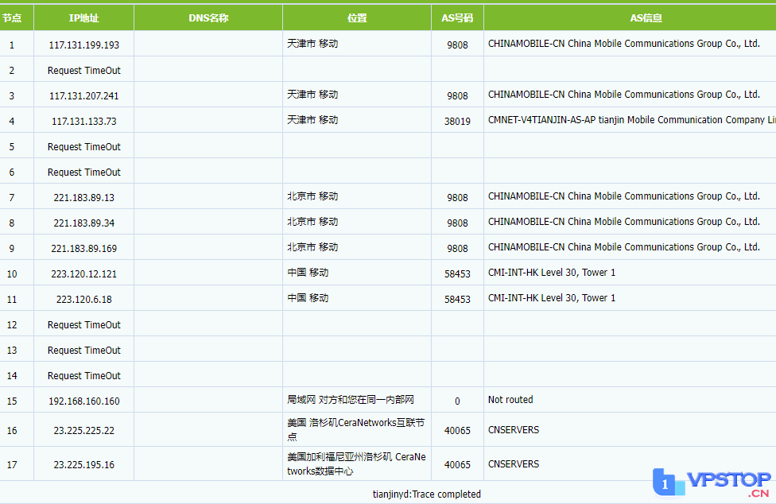Select AS number 0 in row 15
The image size is (776, 504).
457,401
